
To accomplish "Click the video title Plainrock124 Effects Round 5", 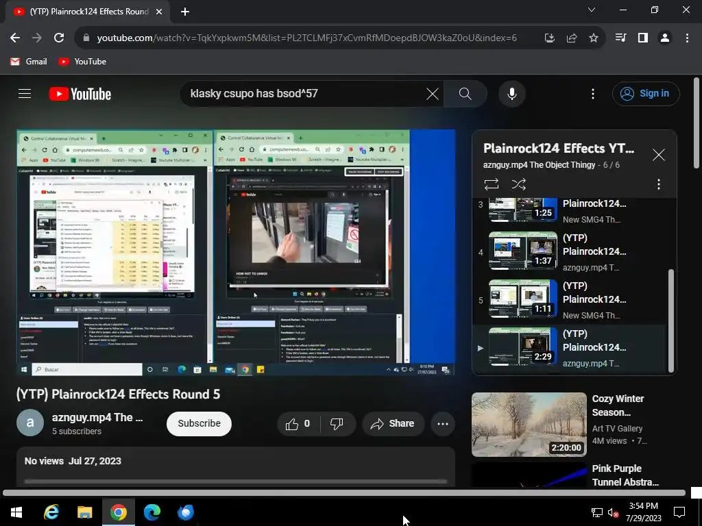I will (118, 394).
